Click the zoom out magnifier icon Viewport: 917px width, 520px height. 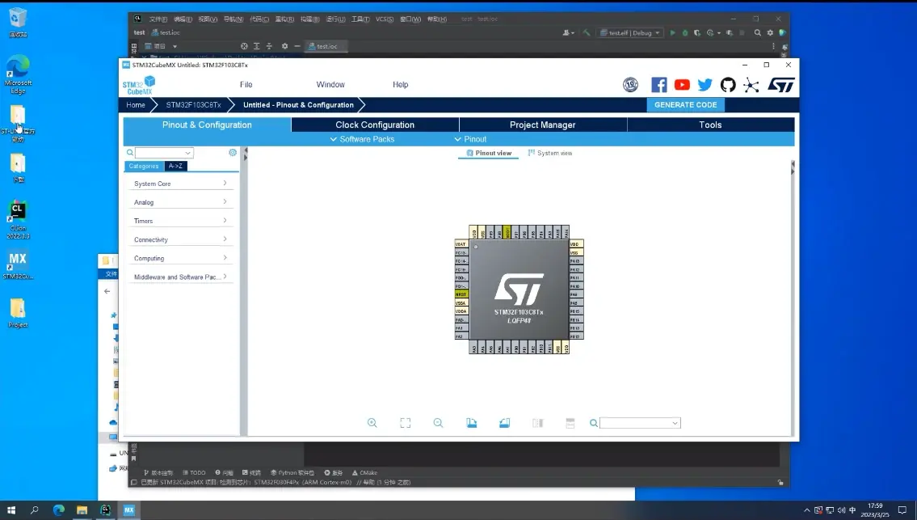pos(438,423)
